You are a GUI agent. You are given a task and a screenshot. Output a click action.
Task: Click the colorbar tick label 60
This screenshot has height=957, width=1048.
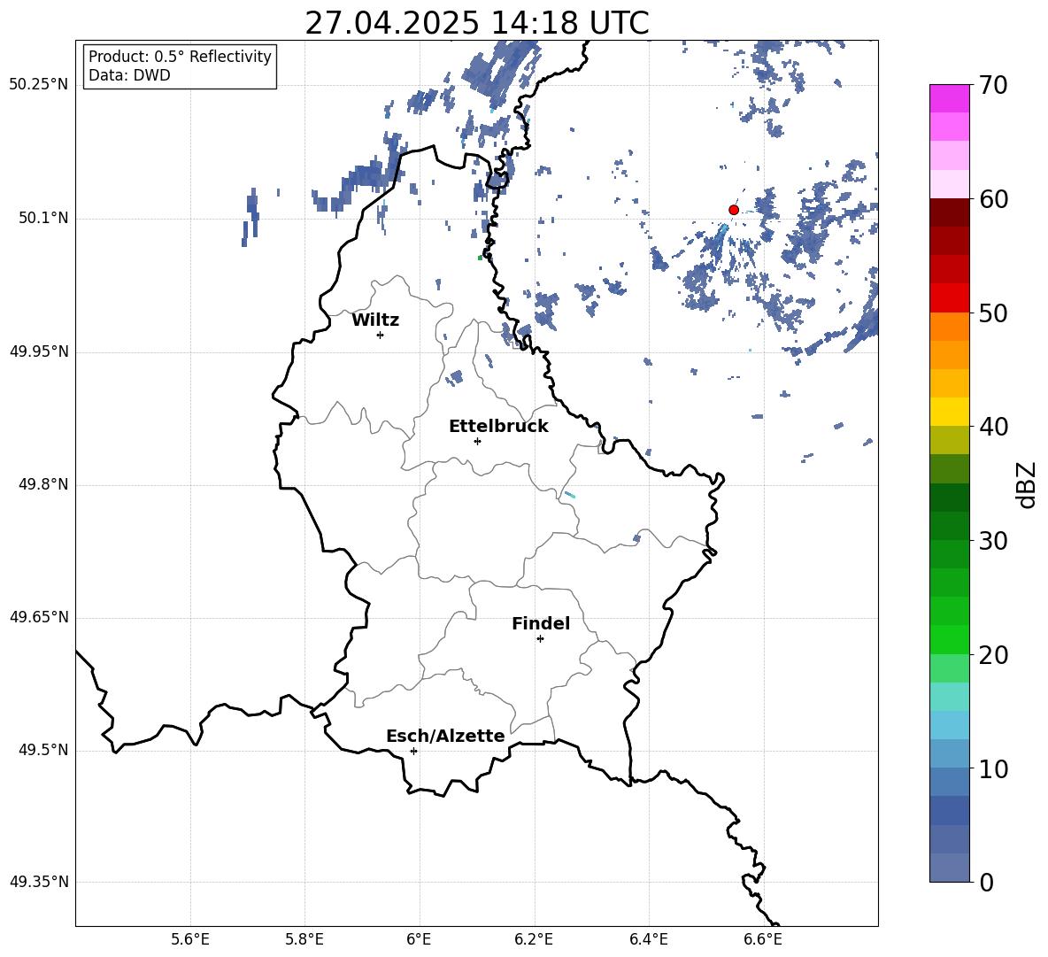[x=993, y=199]
